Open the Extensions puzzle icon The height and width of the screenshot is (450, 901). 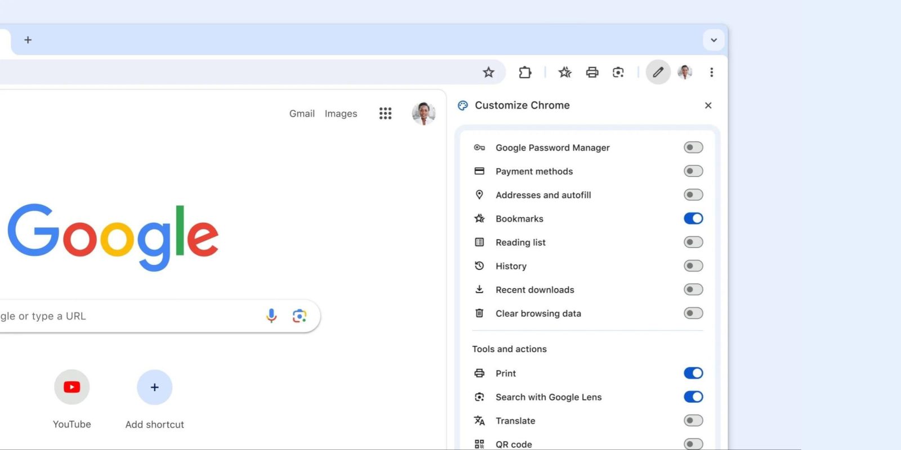[x=525, y=72]
